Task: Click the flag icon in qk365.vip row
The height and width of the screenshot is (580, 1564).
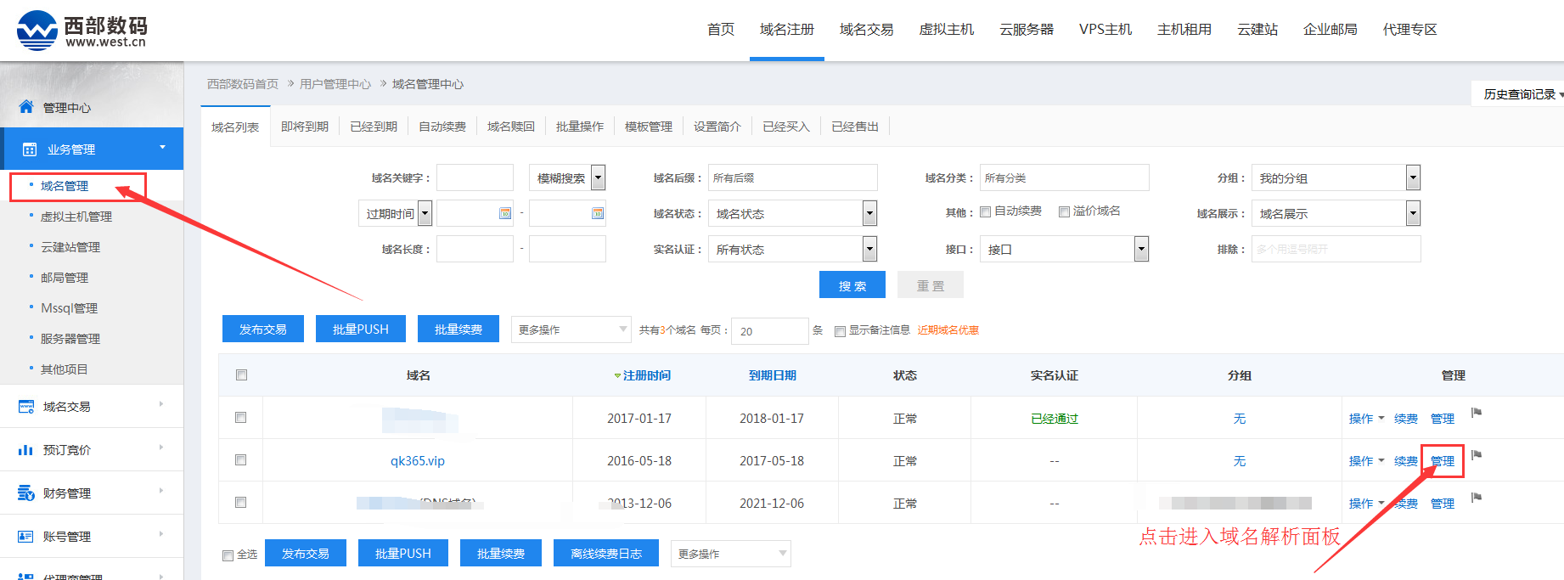Action: click(x=1477, y=455)
